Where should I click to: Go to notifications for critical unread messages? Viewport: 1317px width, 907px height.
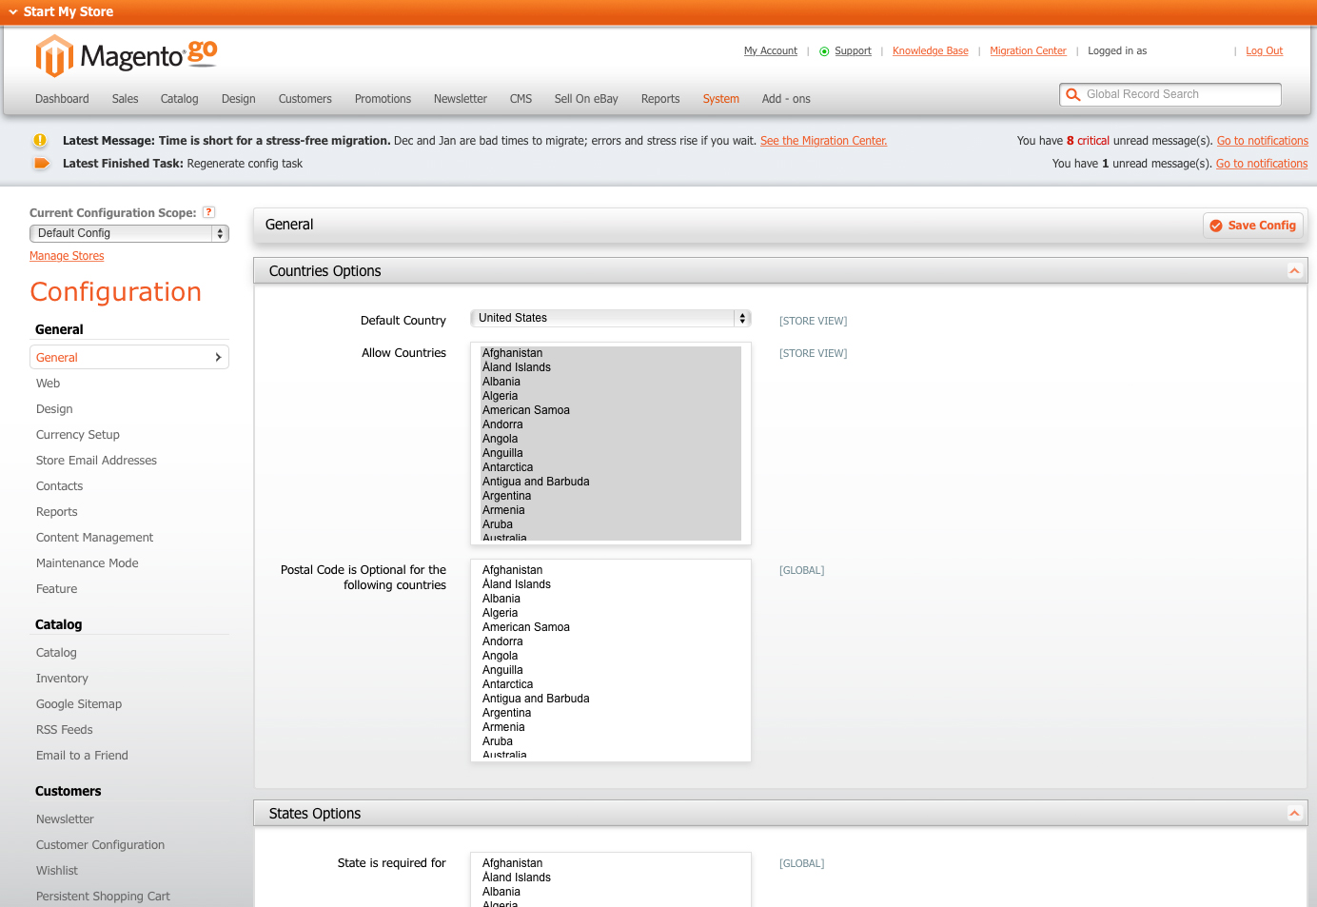1263,141
